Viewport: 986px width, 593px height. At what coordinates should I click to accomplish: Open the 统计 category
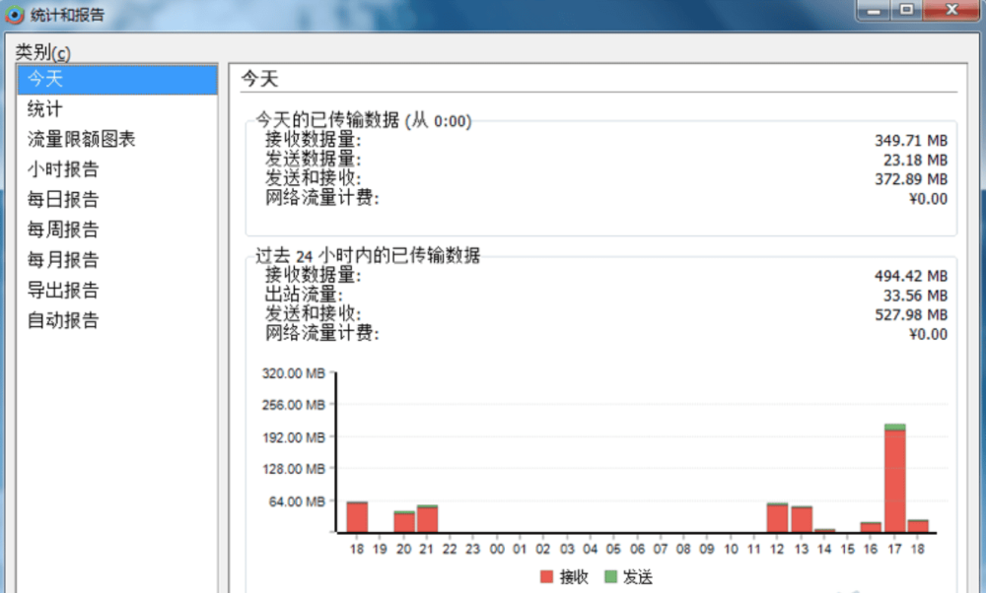pyautogui.click(x=117, y=109)
